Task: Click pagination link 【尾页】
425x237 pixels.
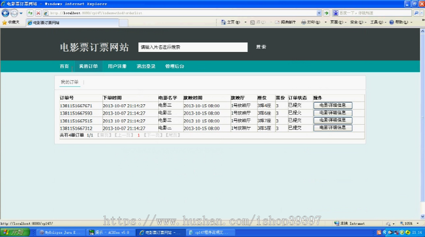Action: pyautogui.click(x=173, y=135)
